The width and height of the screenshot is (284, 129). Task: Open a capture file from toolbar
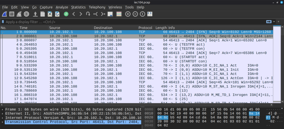[35, 14]
